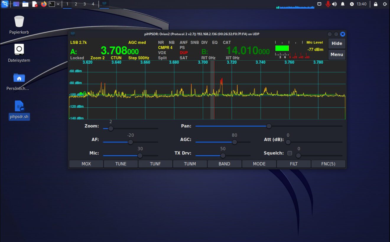Click the TUNF button
Image resolution: width=390 pixels, height=242 pixels.
pos(155,164)
